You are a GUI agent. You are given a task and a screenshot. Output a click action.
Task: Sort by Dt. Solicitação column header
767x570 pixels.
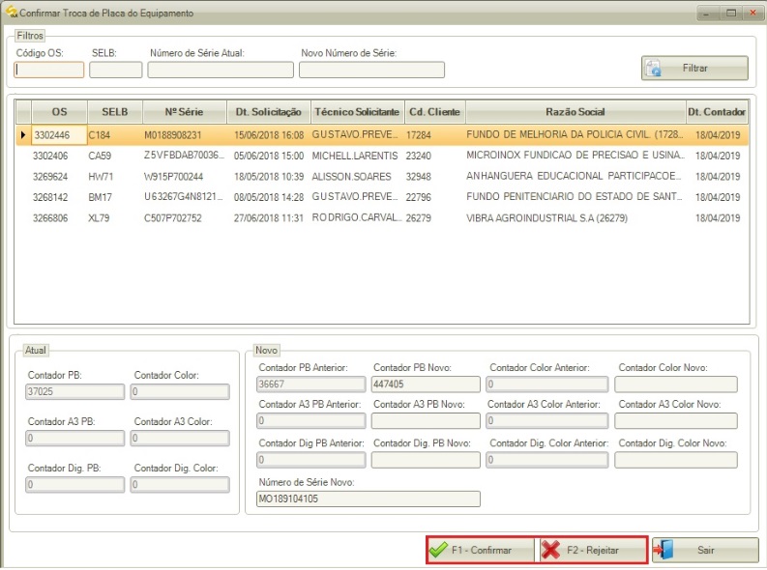(269, 112)
